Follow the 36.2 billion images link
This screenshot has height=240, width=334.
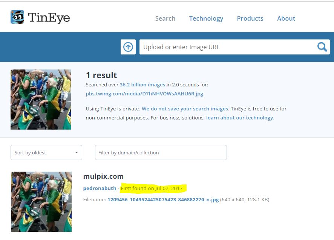tap(142, 85)
